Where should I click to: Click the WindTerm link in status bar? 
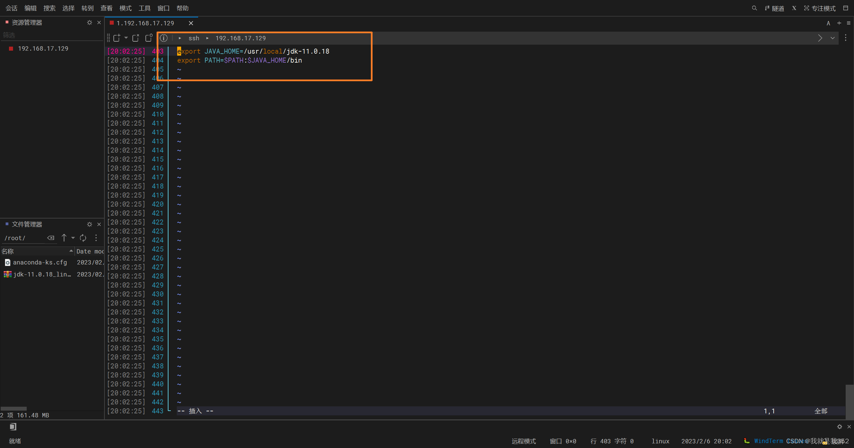[x=769, y=441]
